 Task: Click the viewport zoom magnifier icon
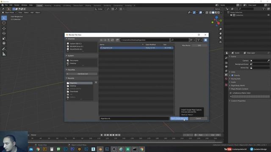pyautogui.click(x=220, y=29)
